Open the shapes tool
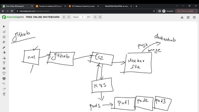Image resolution: width=199 pixels, height=112 pixels. [4, 58]
